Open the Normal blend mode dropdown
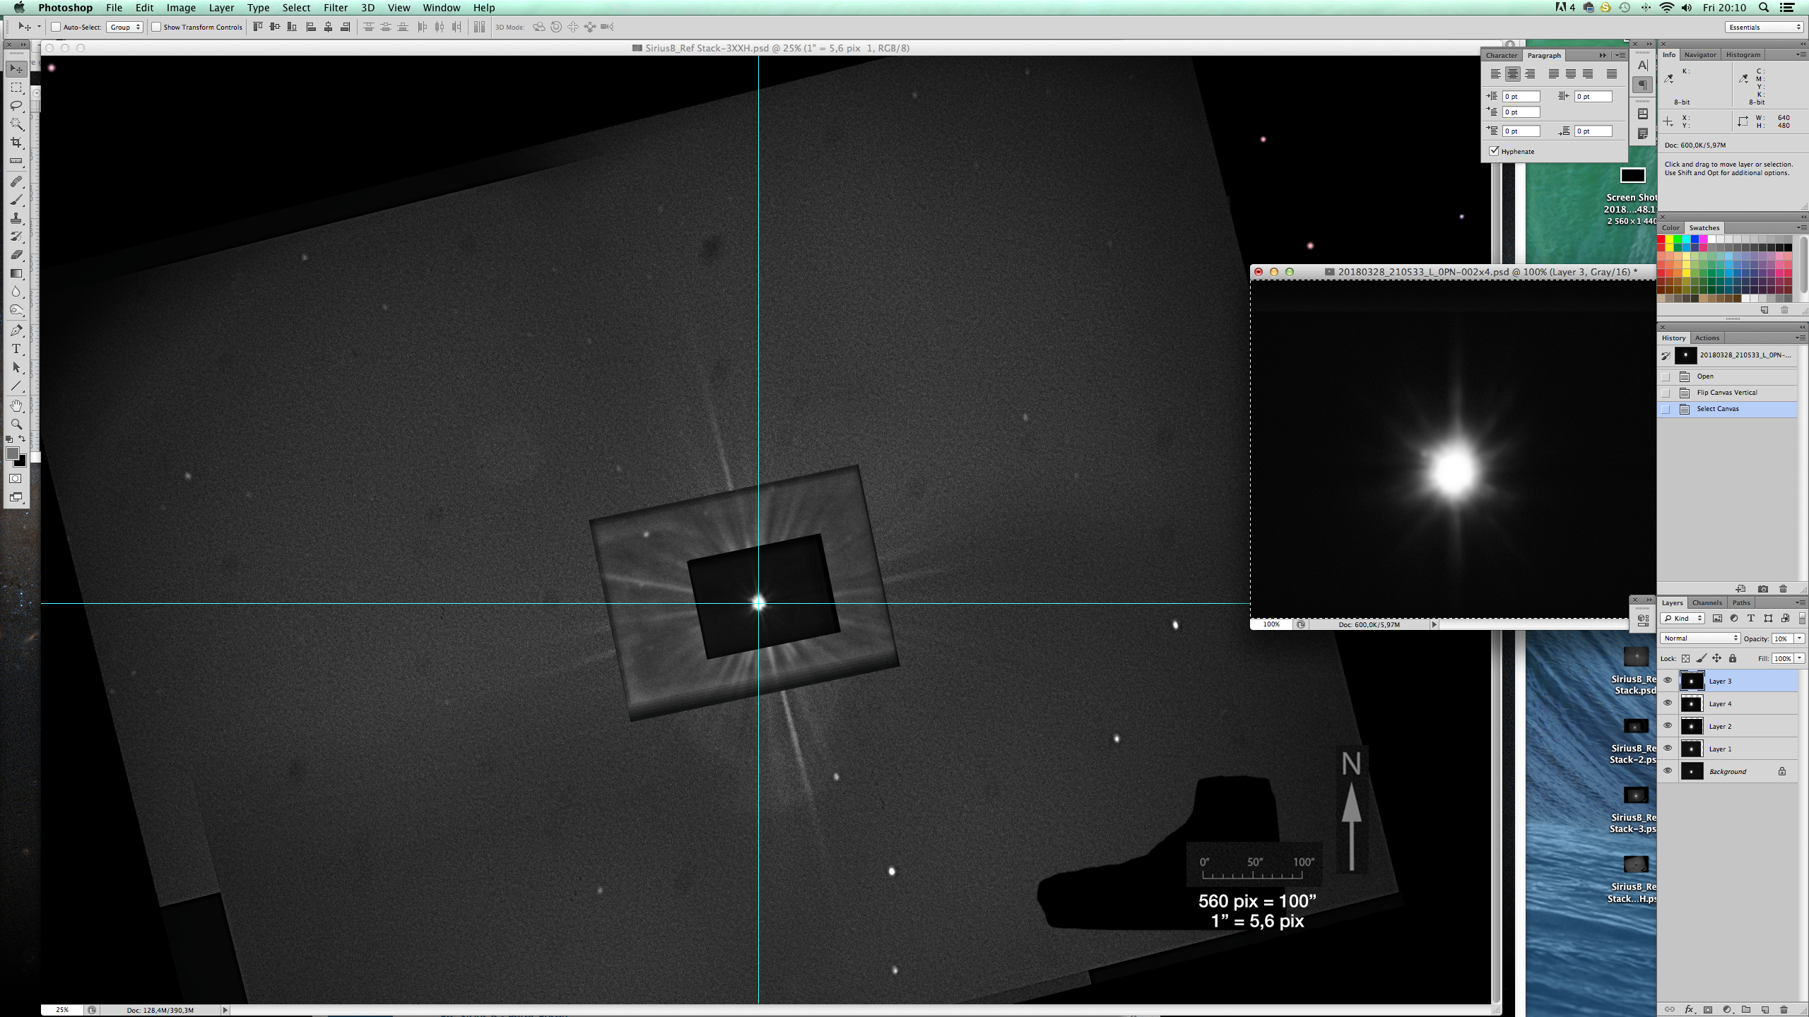Viewport: 1809px width, 1017px height. pos(1699,638)
